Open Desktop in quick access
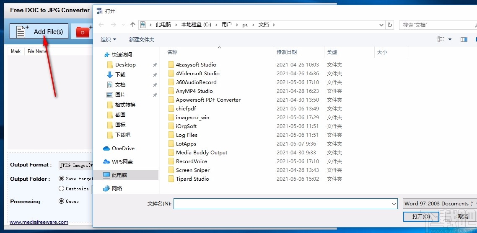 125,65
